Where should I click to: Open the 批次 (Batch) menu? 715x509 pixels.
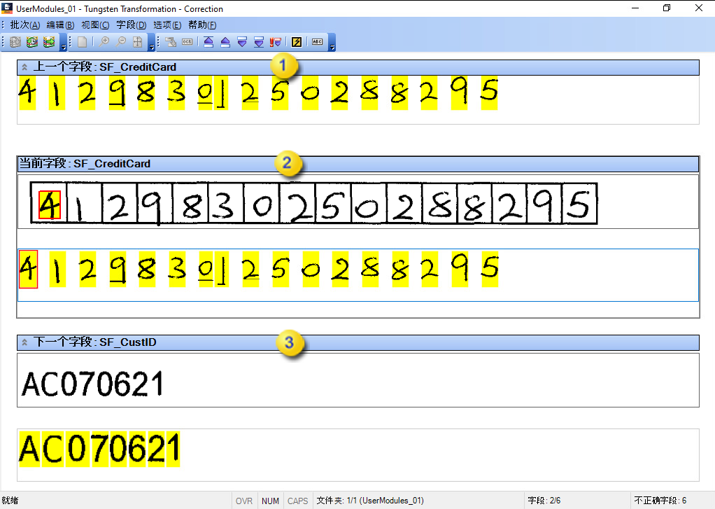point(24,25)
